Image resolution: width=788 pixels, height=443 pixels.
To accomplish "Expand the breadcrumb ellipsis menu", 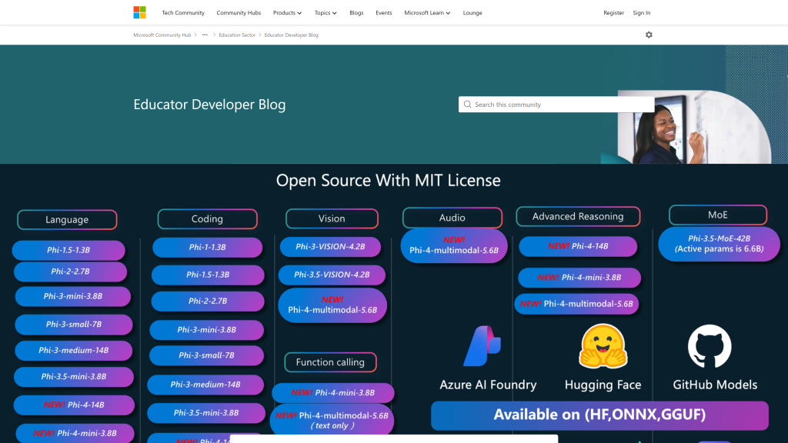I will click(205, 35).
